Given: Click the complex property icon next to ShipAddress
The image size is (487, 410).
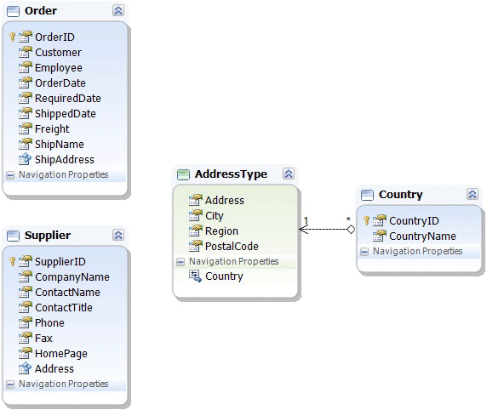Looking at the screenshot, I should (26, 159).
